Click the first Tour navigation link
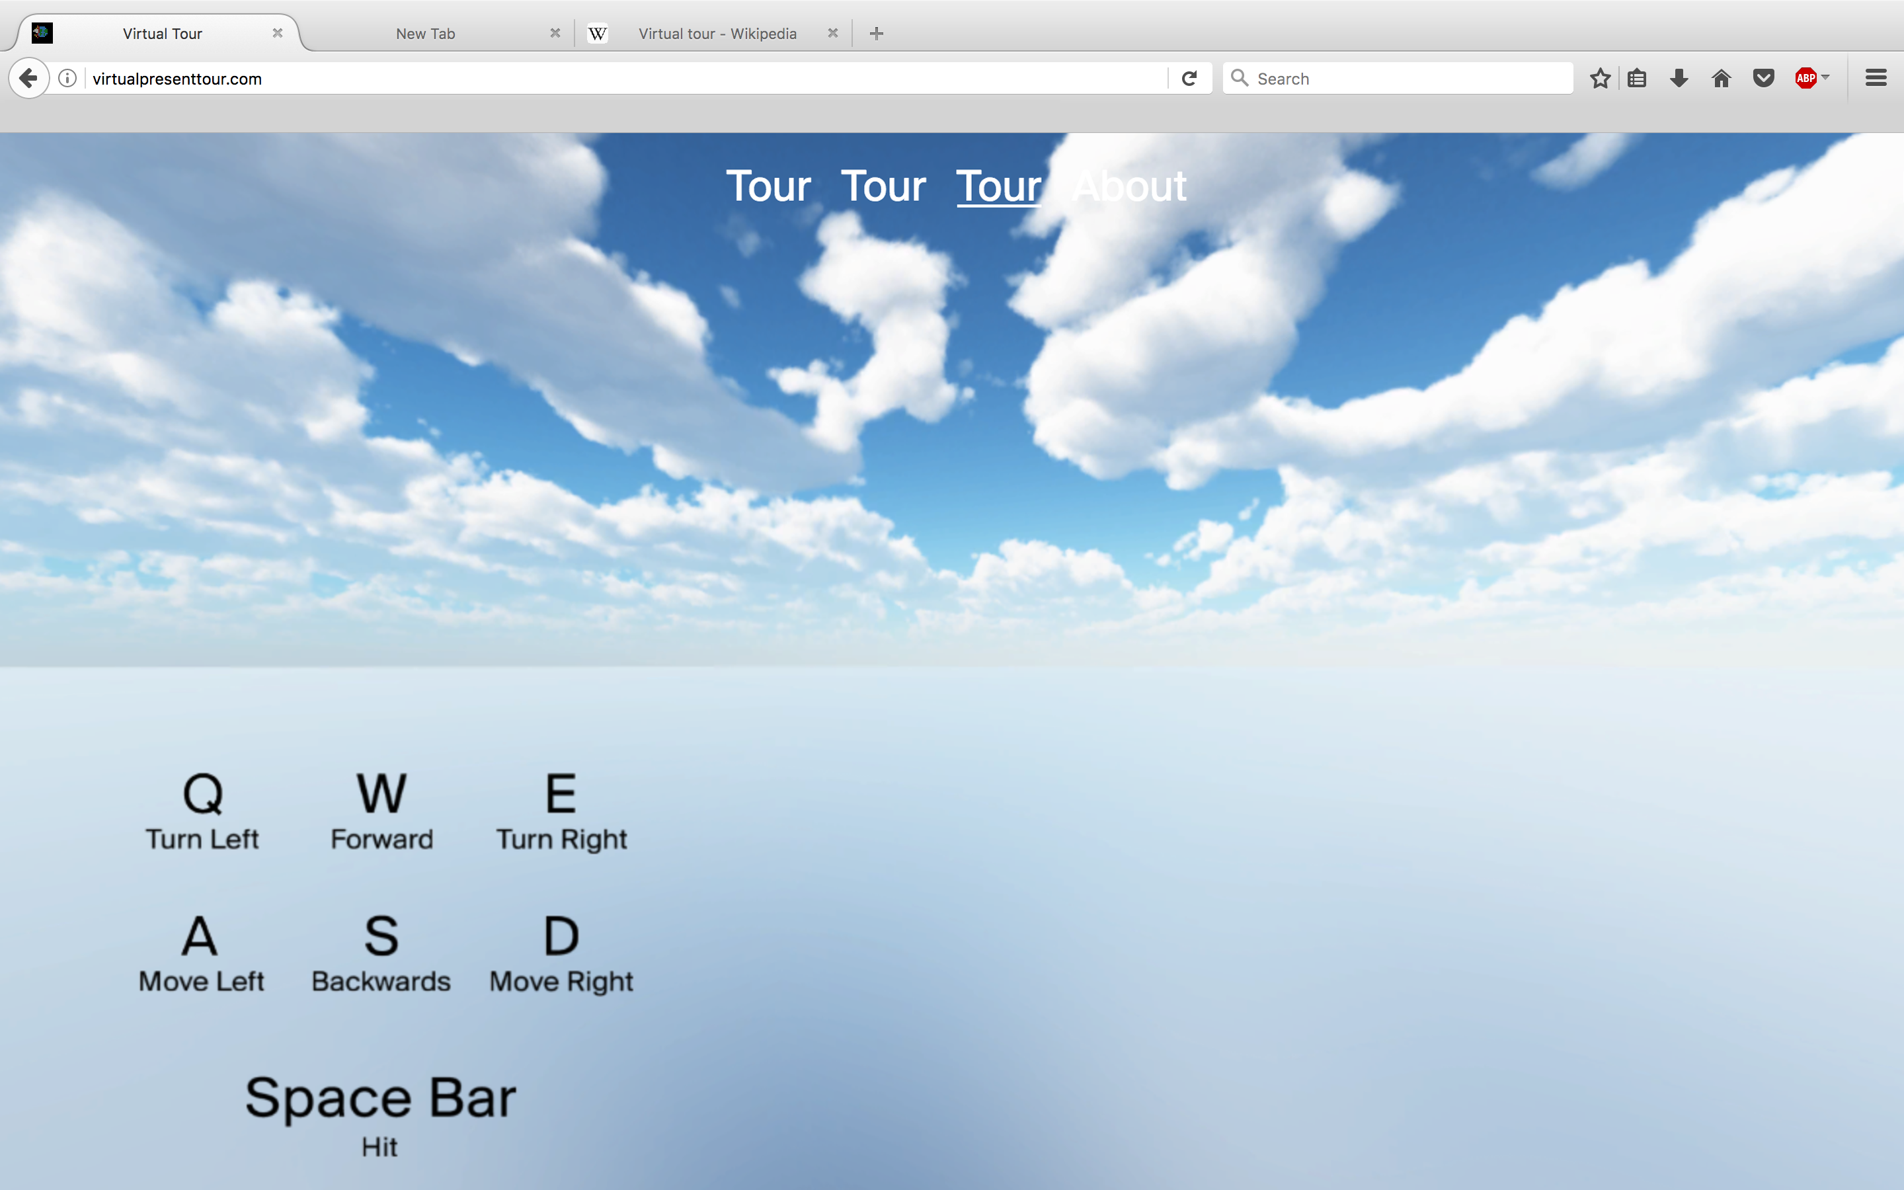 click(768, 186)
